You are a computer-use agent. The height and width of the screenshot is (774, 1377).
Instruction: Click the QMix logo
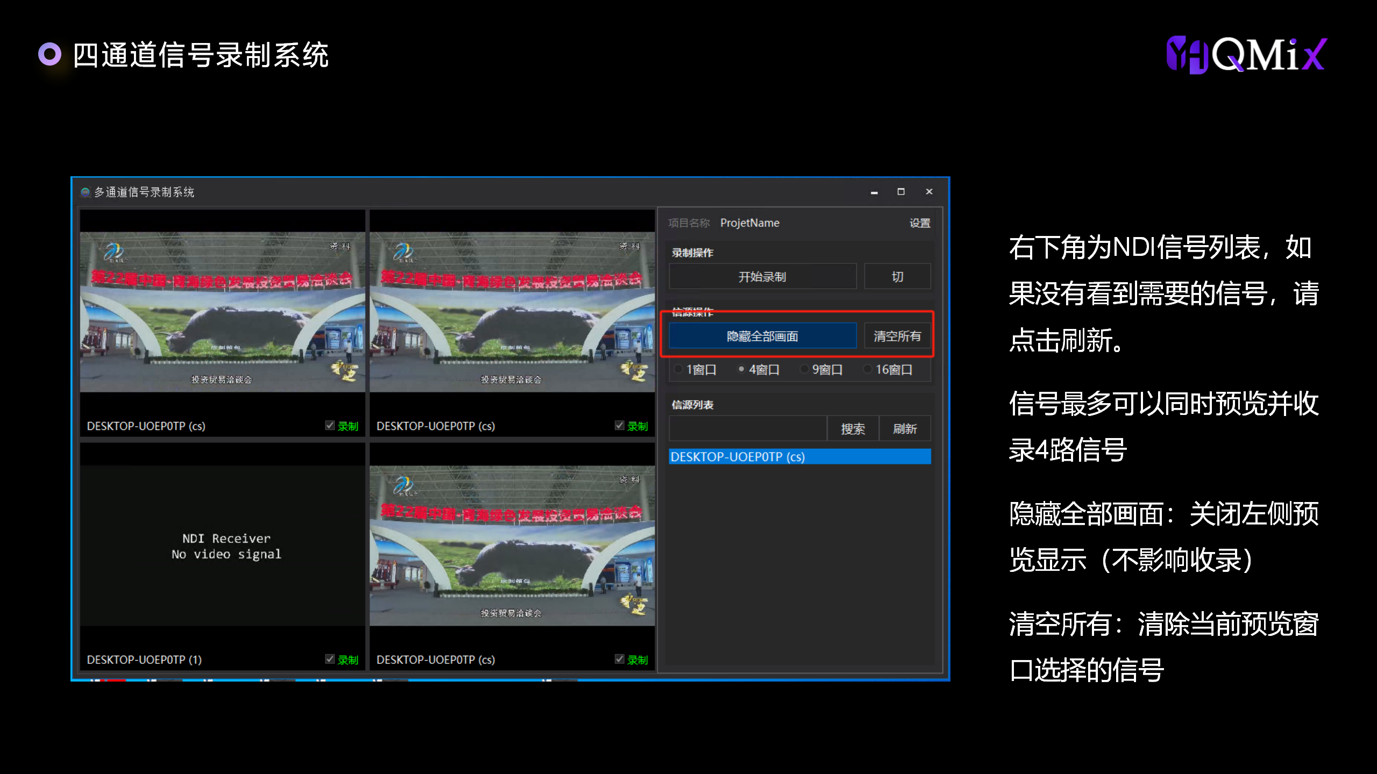[x=1246, y=55]
